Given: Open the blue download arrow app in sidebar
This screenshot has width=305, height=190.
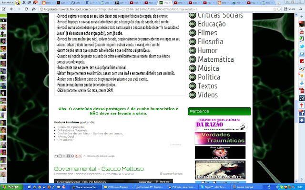Looking at the screenshot, I should point(302,83).
